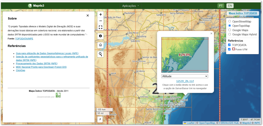Click the coordinates readout -7.8517 : -47.71341

(x=250, y=120)
